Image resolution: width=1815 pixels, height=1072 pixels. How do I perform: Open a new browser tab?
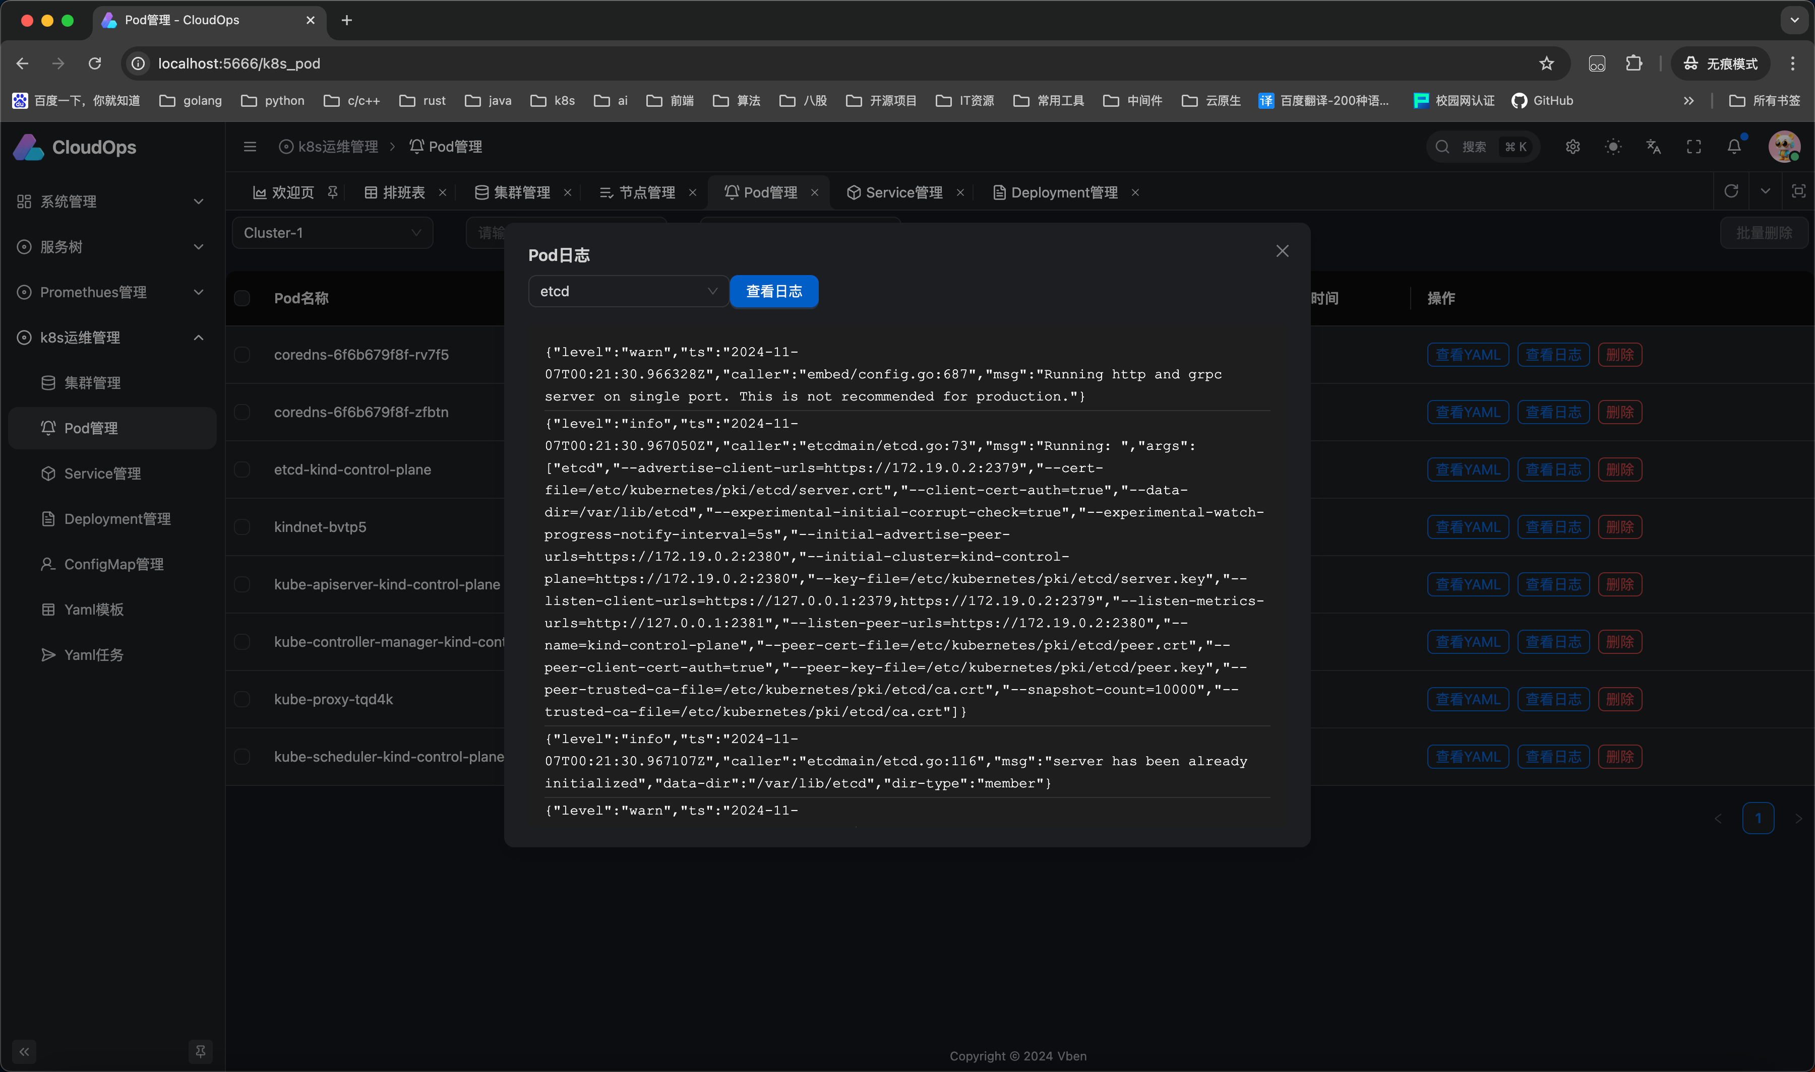[347, 20]
